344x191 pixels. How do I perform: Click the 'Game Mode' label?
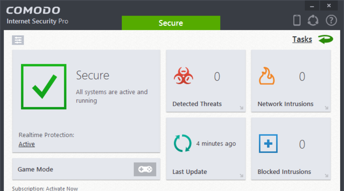point(35,169)
